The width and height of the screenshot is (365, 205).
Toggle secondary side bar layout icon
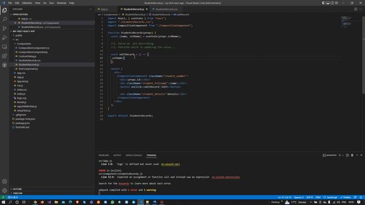click(332, 3)
